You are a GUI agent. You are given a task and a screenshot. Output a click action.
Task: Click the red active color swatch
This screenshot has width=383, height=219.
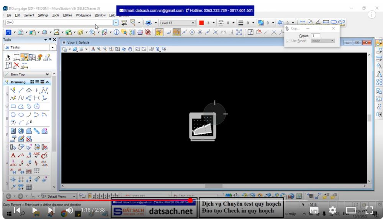[201, 23]
